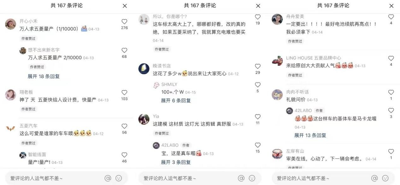Screen dimensions: 400x185
Task: Tap heart on LING HOUSE 五菱品牌中心 comment
Action: 391,58
